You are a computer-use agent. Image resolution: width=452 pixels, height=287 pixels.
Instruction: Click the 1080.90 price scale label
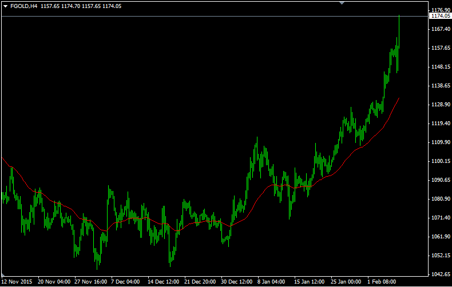[x=441, y=199]
